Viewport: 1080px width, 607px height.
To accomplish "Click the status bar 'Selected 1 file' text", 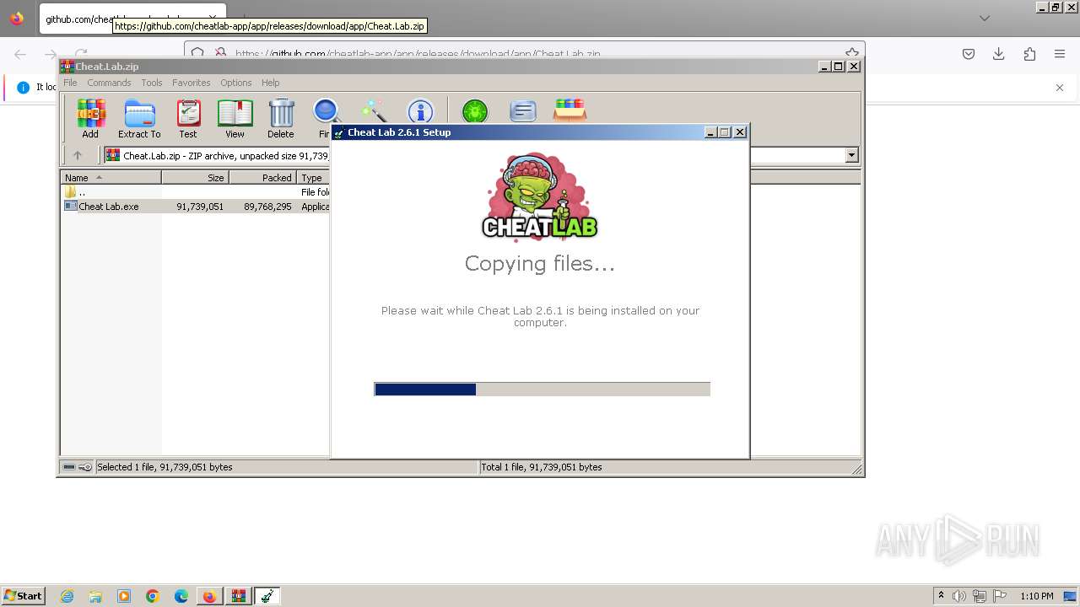I will pos(165,467).
